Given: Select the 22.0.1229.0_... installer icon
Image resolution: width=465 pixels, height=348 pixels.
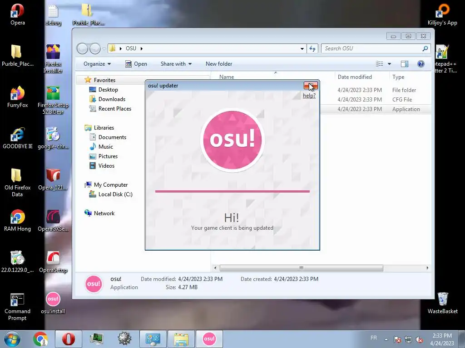Looking at the screenshot, I should click(x=18, y=261).
